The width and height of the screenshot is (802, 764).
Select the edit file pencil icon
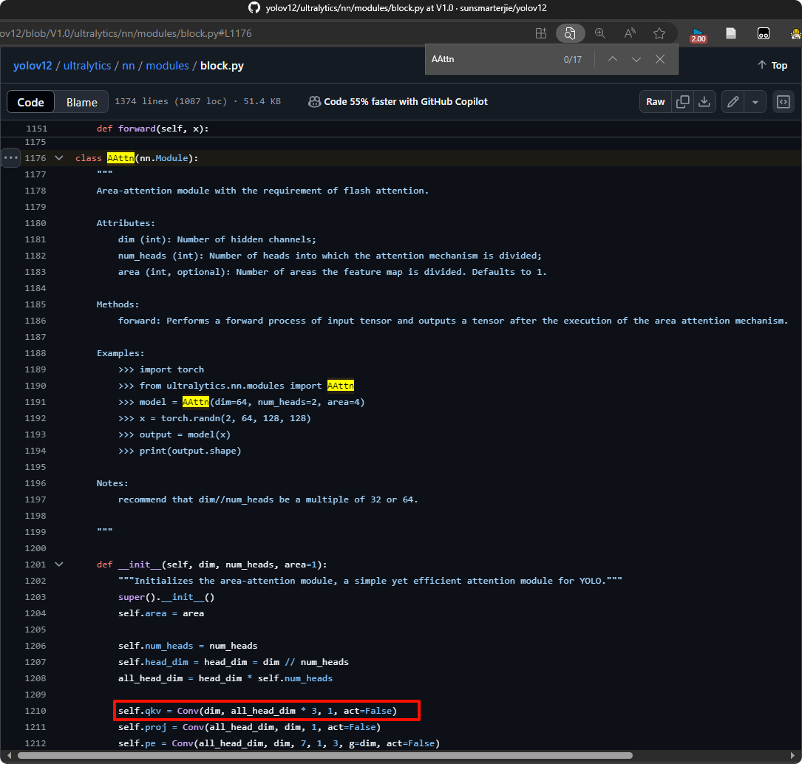coord(733,101)
